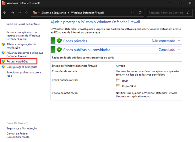Click the firewall icon in address bar
The image size is (195, 142).
point(35,13)
